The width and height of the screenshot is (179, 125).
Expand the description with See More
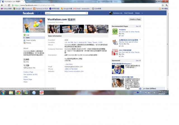[69, 64]
